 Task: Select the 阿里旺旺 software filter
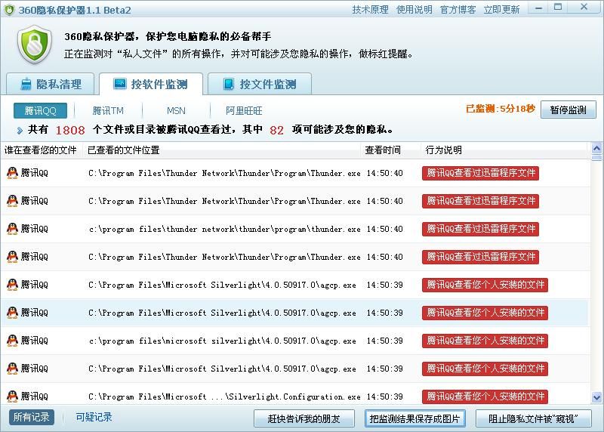tap(244, 110)
